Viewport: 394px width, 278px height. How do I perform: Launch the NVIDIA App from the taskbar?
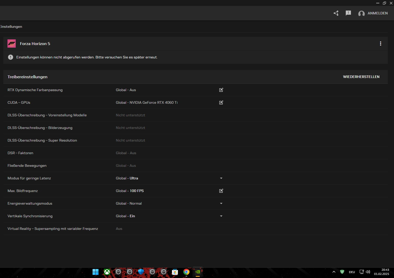pos(198,272)
